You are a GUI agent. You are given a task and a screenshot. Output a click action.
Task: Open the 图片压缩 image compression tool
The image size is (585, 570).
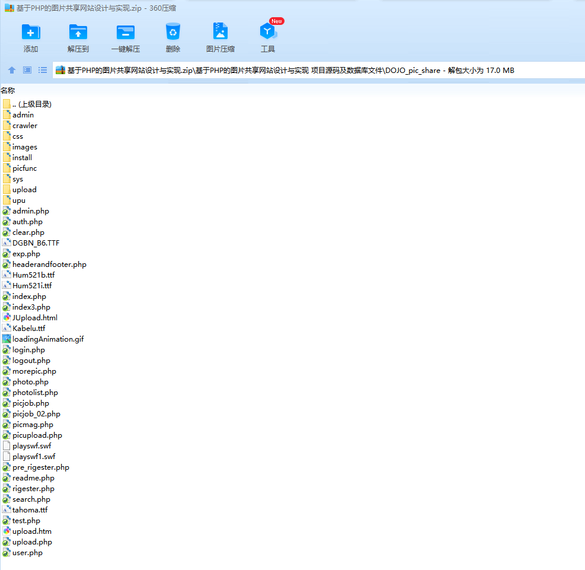[x=220, y=31]
